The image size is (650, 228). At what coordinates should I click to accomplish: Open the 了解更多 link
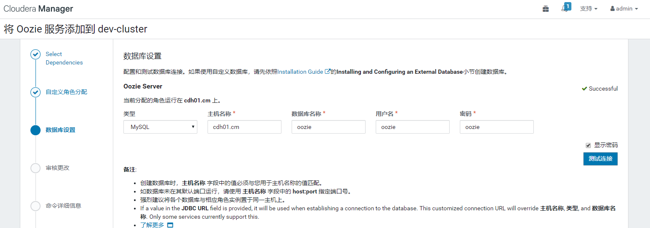(x=152, y=225)
